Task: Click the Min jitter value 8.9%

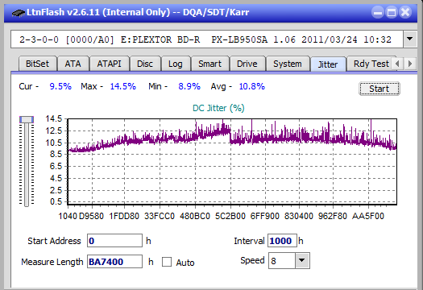Action: point(189,86)
